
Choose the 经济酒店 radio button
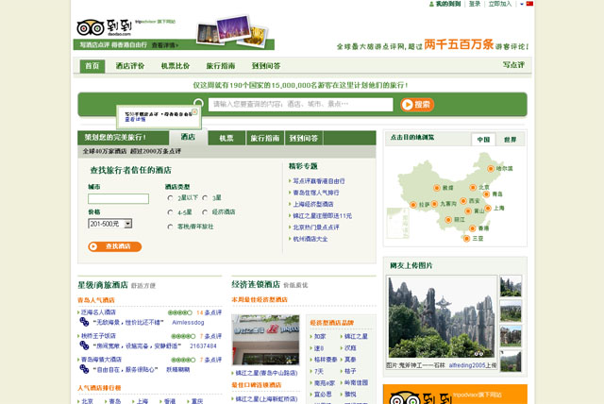[x=206, y=212]
